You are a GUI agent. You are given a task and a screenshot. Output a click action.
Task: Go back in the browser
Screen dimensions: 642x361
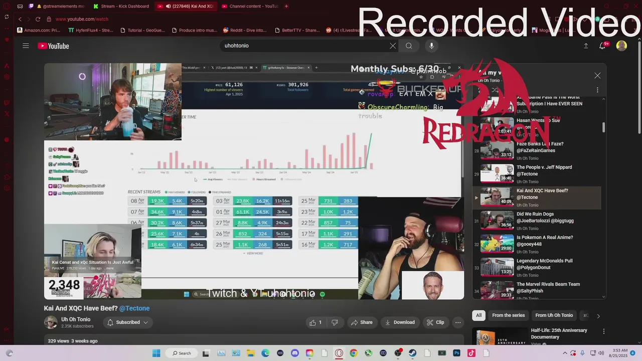pos(20,19)
